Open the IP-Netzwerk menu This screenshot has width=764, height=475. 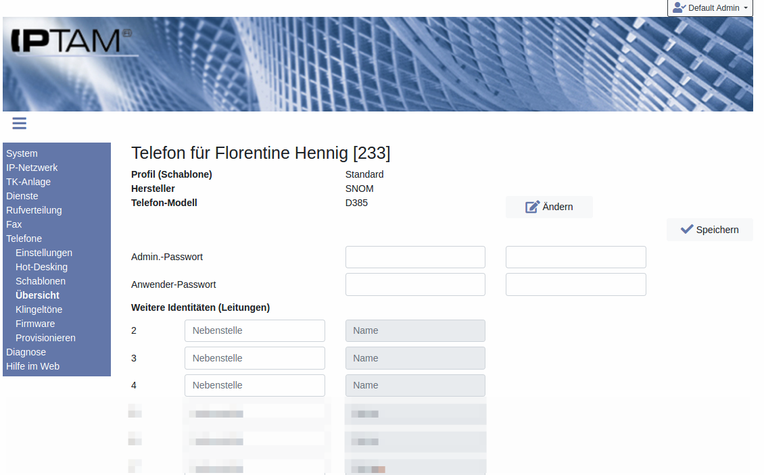tap(32, 168)
